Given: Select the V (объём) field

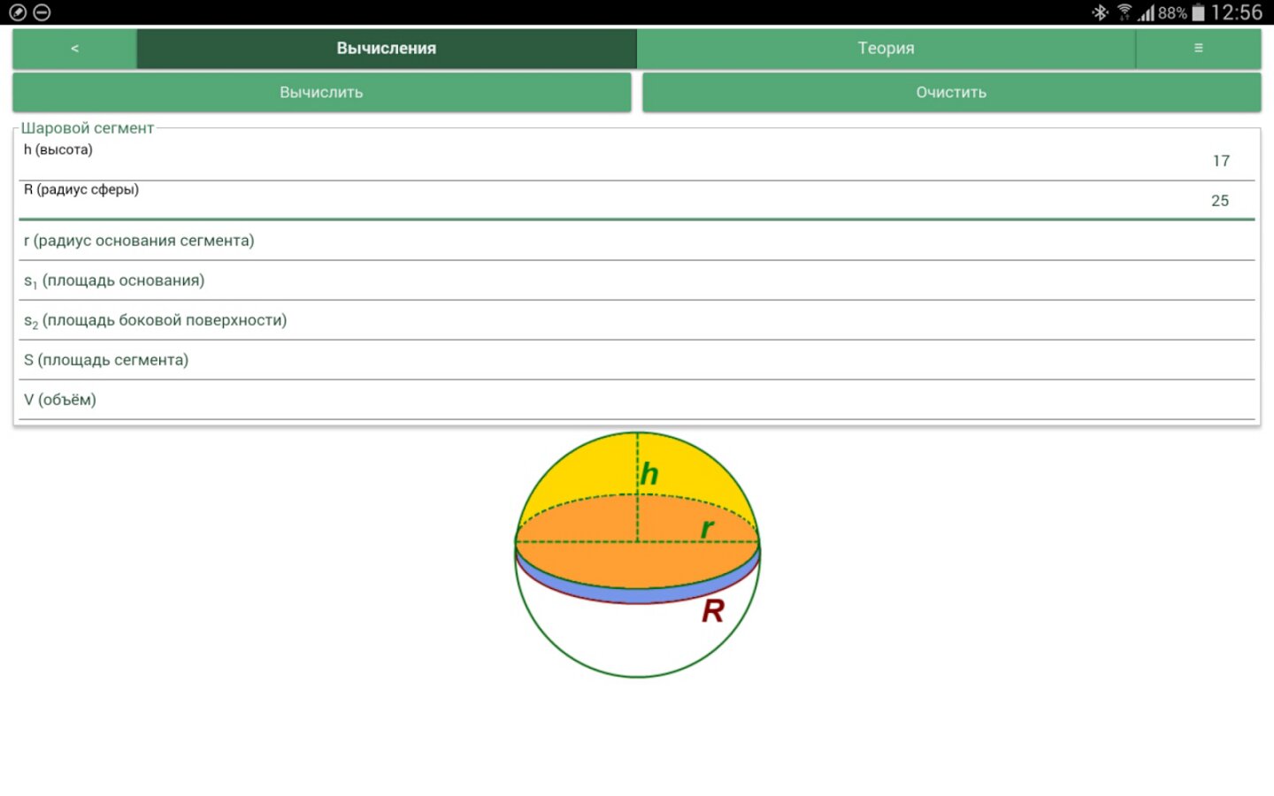Looking at the screenshot, I should pos(637,400).
